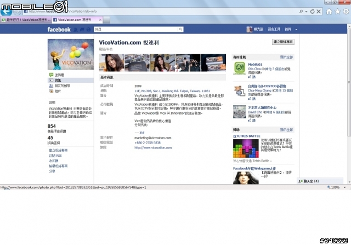Viewport: 351px width, 245px height.
Task: Click the facebook logo in blue bar
Action: pyautogui.click(x=59, y=29)
